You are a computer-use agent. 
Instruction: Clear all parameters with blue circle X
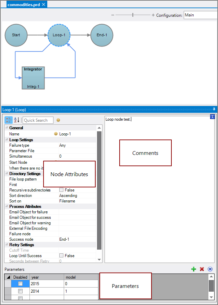[x=210, y=269]
